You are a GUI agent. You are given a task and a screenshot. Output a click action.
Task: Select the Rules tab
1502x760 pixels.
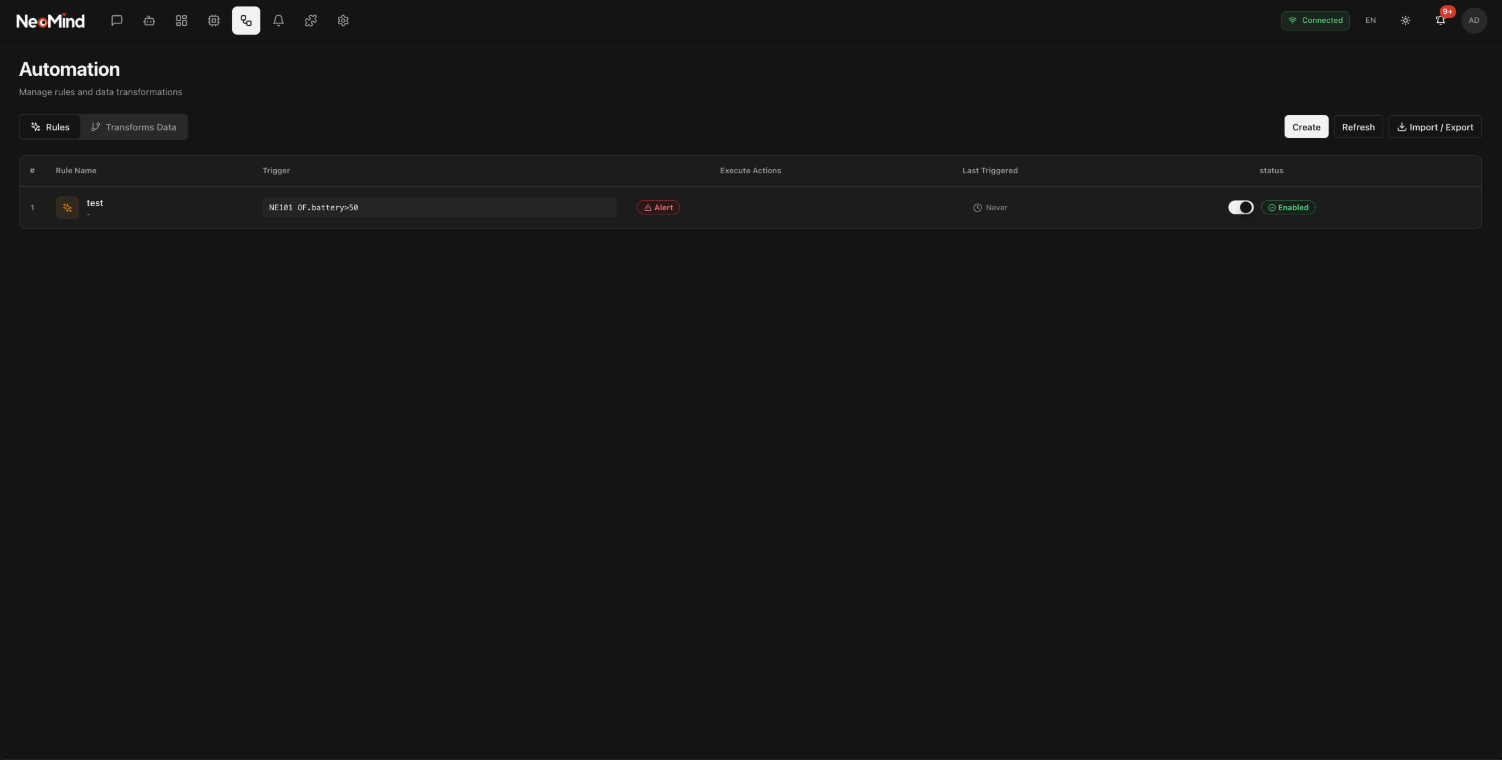click(50, 127)
